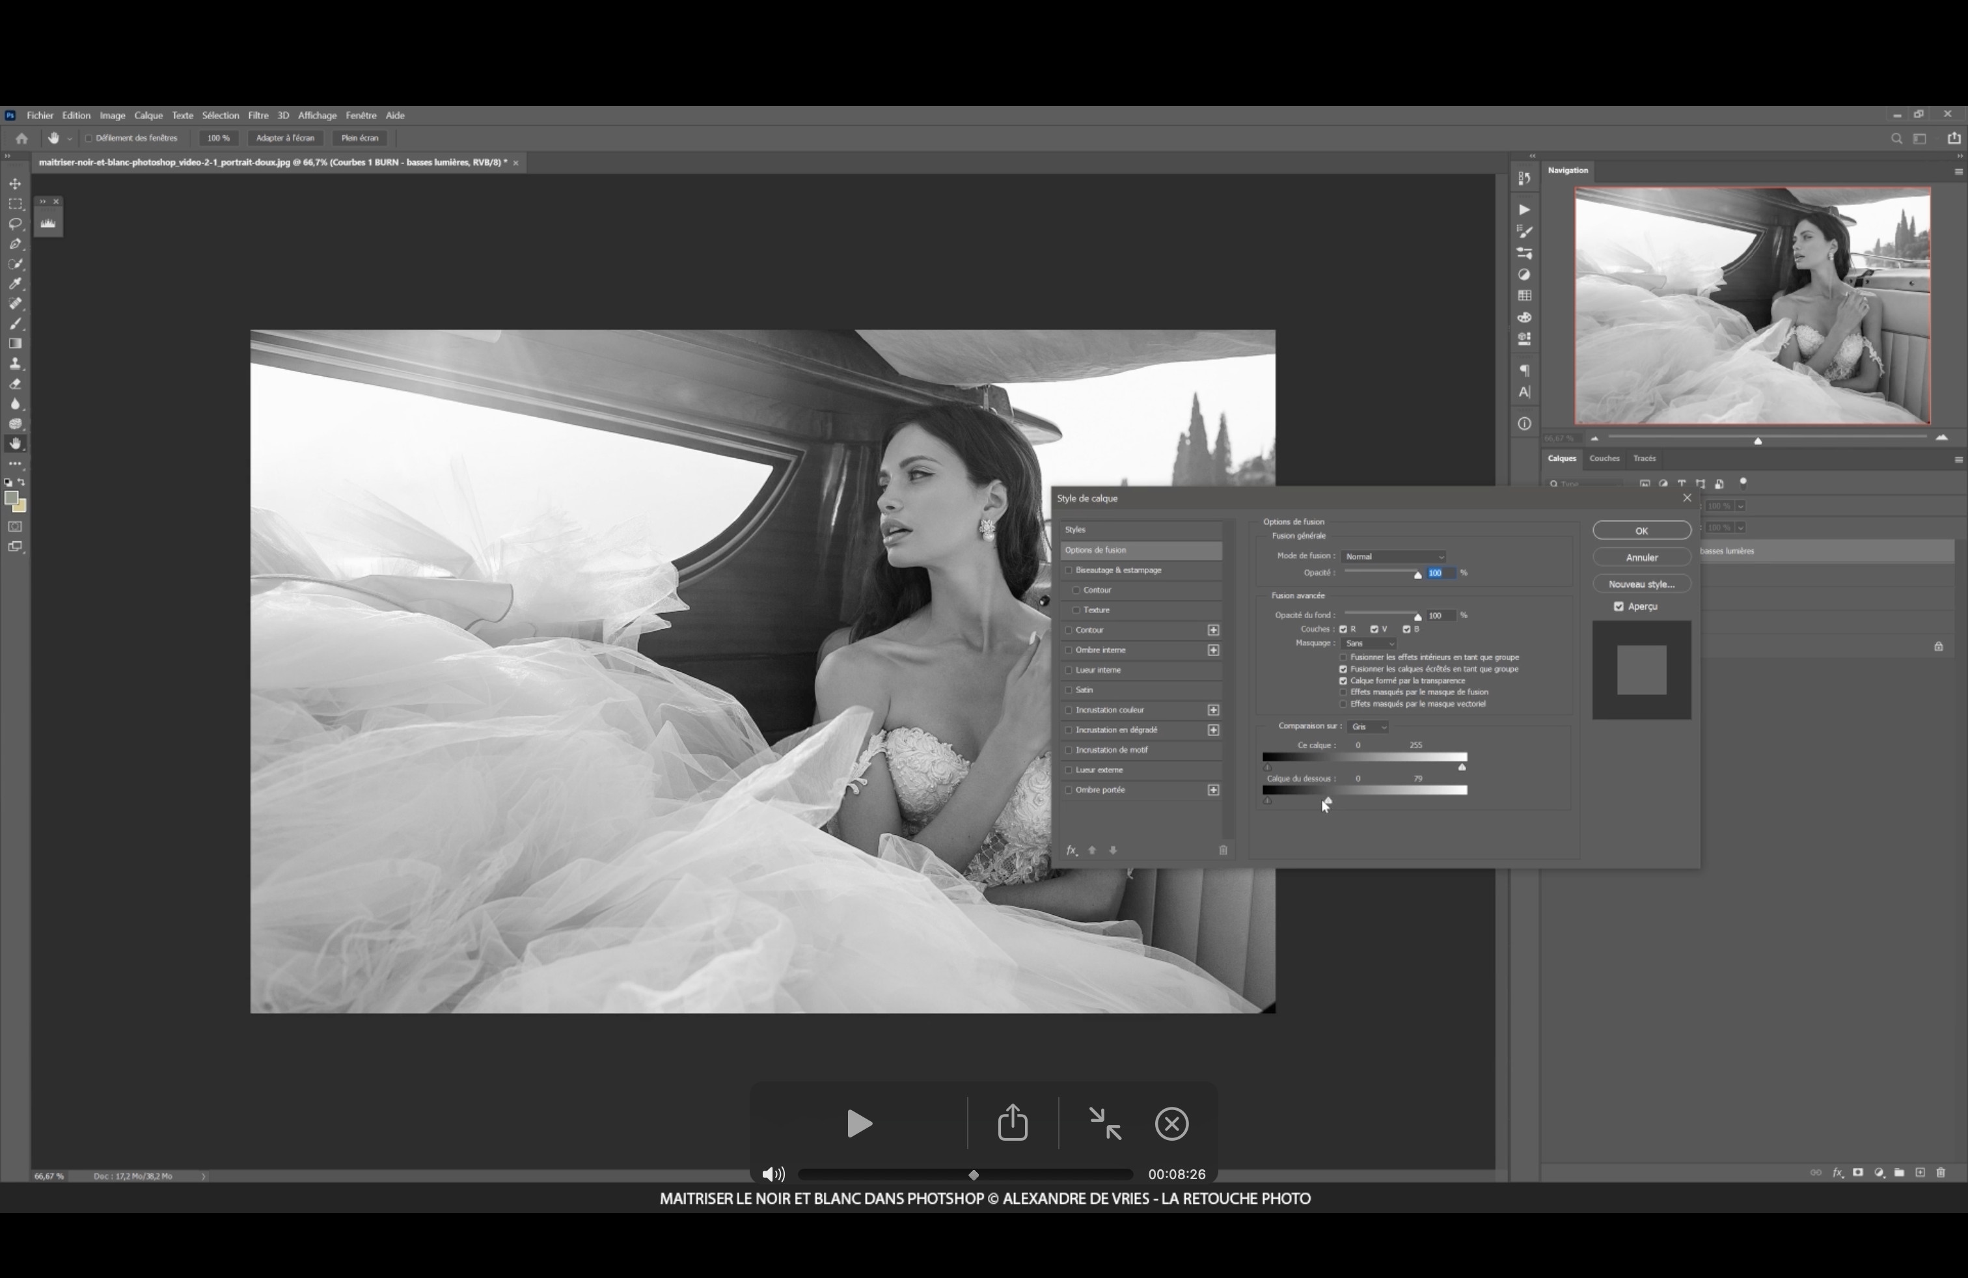1968x1278 pixels.
Task: Open the Mode de fusion dropdown
Action: 1394,556
